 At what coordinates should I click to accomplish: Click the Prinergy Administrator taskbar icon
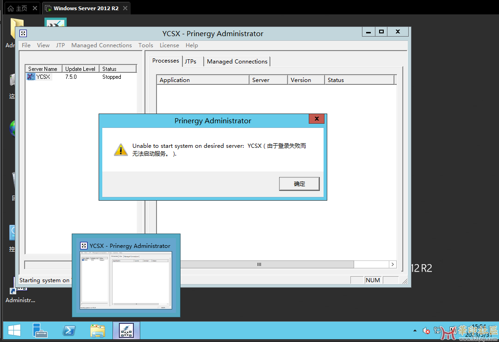(126, 330)
